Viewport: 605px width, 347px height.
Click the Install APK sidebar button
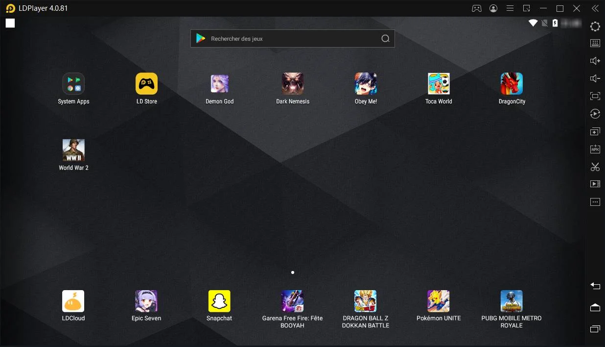595,149
